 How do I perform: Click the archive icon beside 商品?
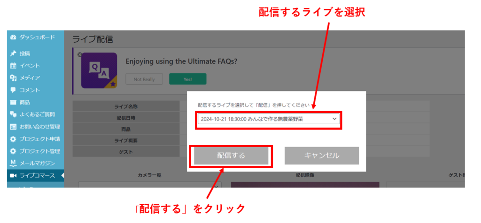[x=13, y=102]
